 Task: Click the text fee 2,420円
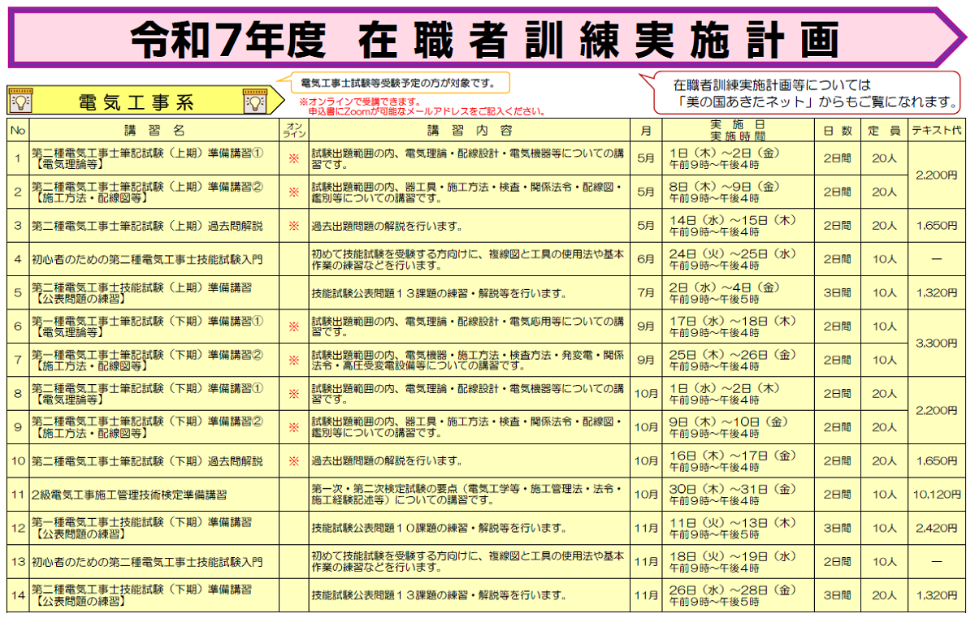(935, 528)
